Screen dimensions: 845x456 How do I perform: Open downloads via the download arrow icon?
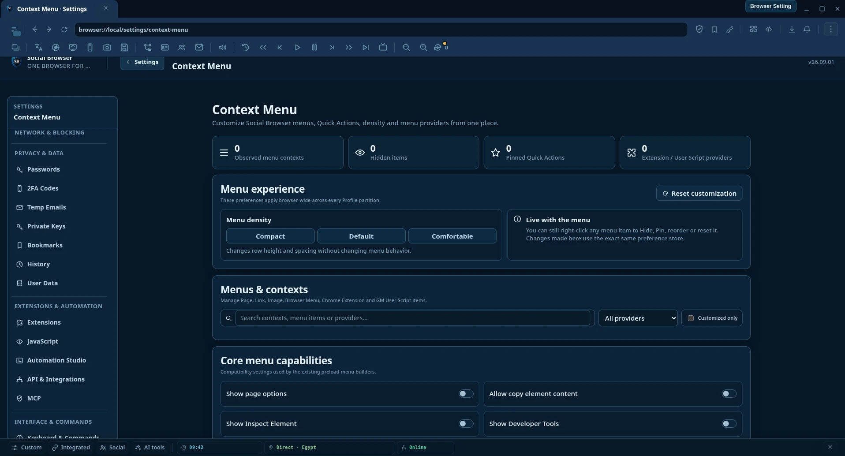[x=792, y=30]
